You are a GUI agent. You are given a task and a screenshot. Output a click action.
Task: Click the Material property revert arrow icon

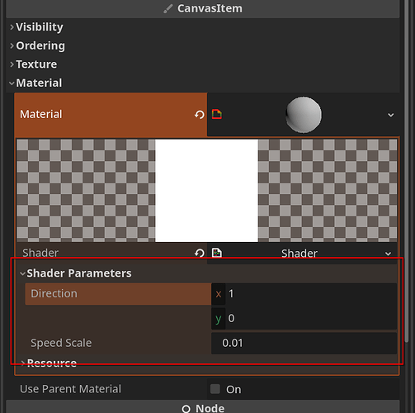pyautogui.click(x=200, y=115)
